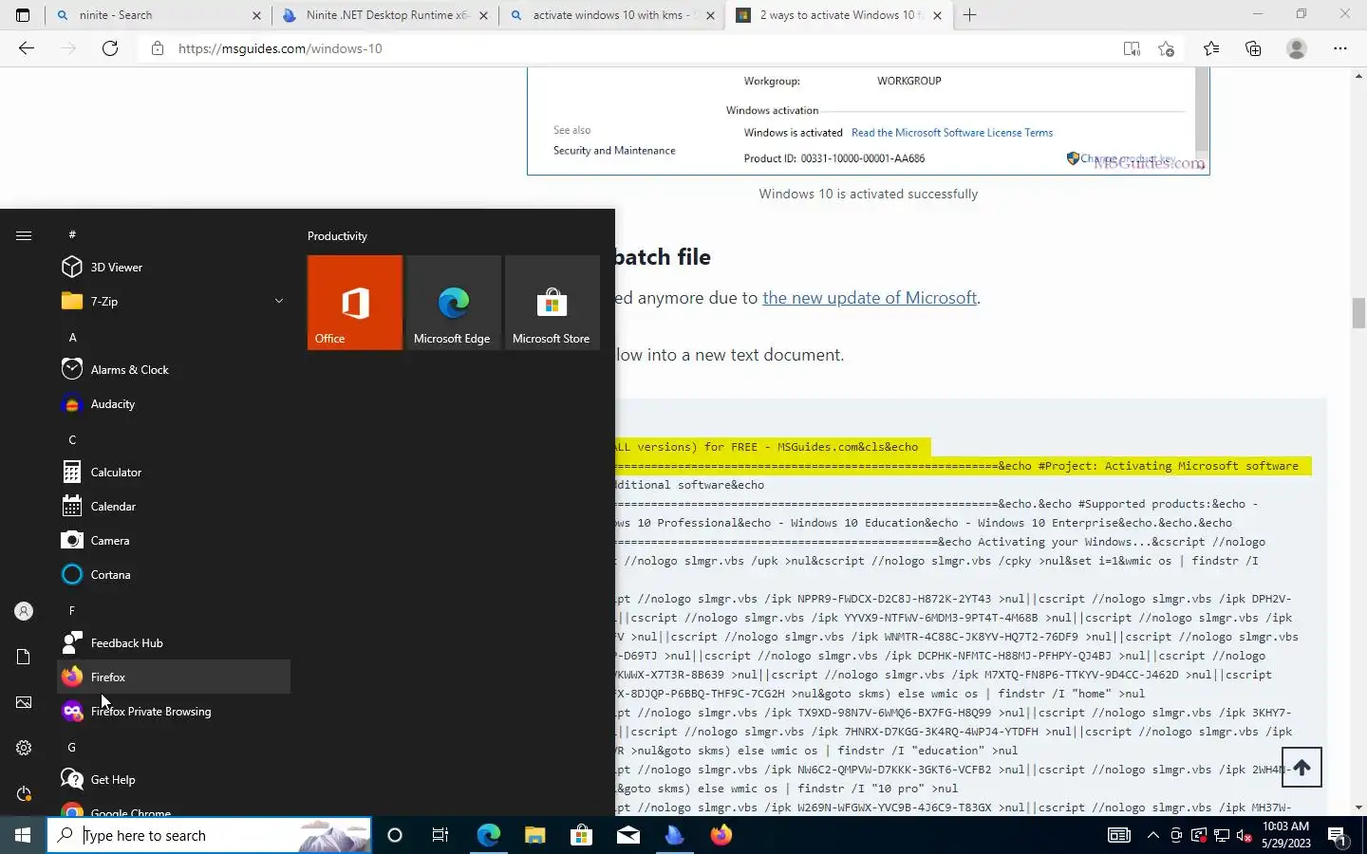This screenshot has height=854, width=1367.
Task: Open Mail app from taskbar
Action: tap(627, 835)
